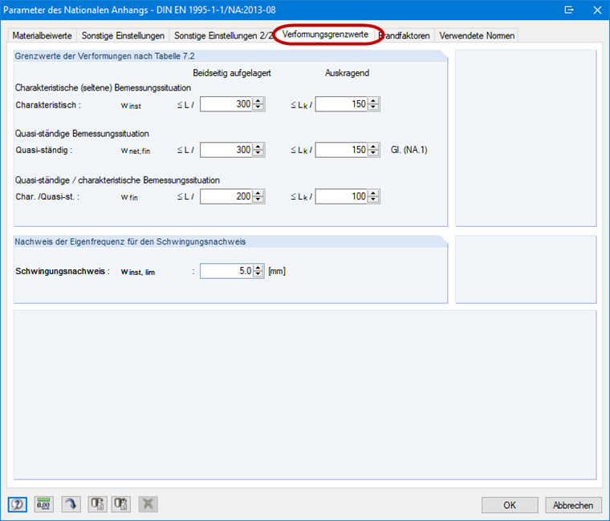Screen dimensions: 610x521
Task: Increase w inst,lim vibration value up arrow
Action: coord(258,268)
